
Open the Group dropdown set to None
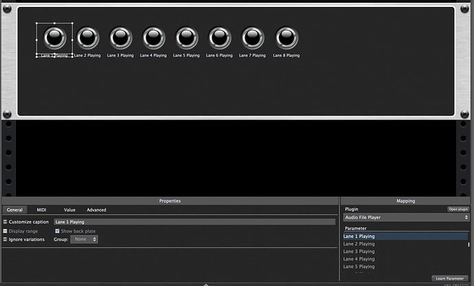pyautogui.click(x=84, y=239)
